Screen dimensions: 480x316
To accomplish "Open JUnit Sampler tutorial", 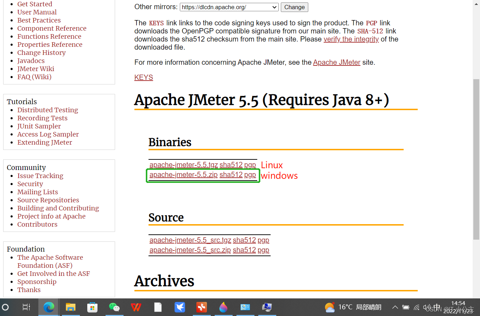I will tap(39, 126).
